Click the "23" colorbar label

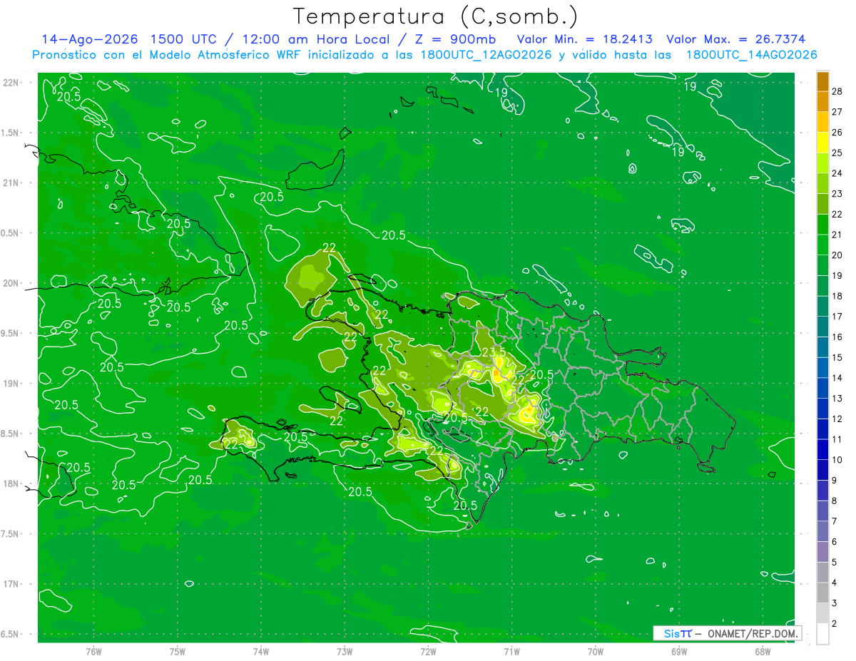tap(837, 194)
